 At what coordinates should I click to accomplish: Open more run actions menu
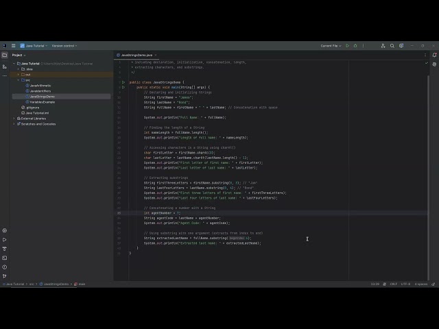click(x=363, y=46)
